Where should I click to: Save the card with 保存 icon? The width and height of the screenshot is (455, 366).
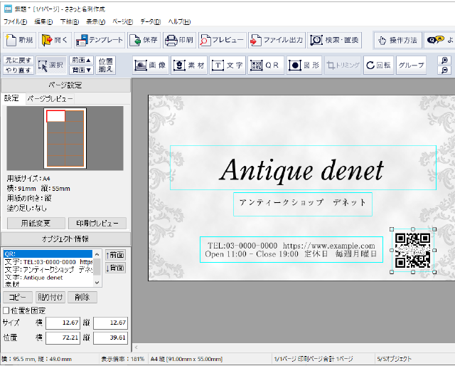pyautogui.click(x=144, y=40)
